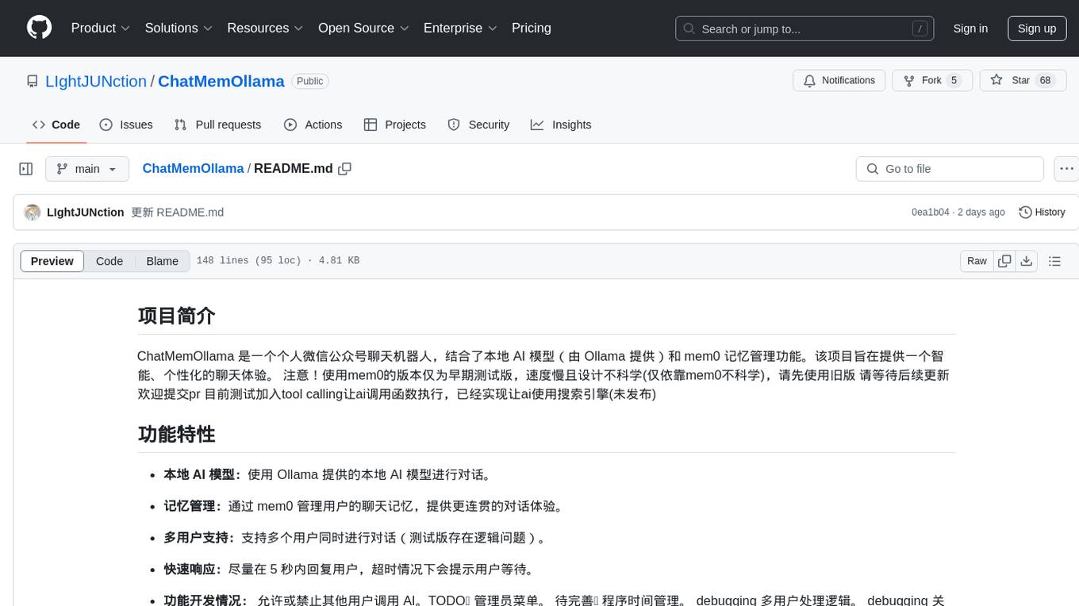This screenshot has height=606, width=1079.
Task: Switch to the Issues tab
Action: [126, 125]
